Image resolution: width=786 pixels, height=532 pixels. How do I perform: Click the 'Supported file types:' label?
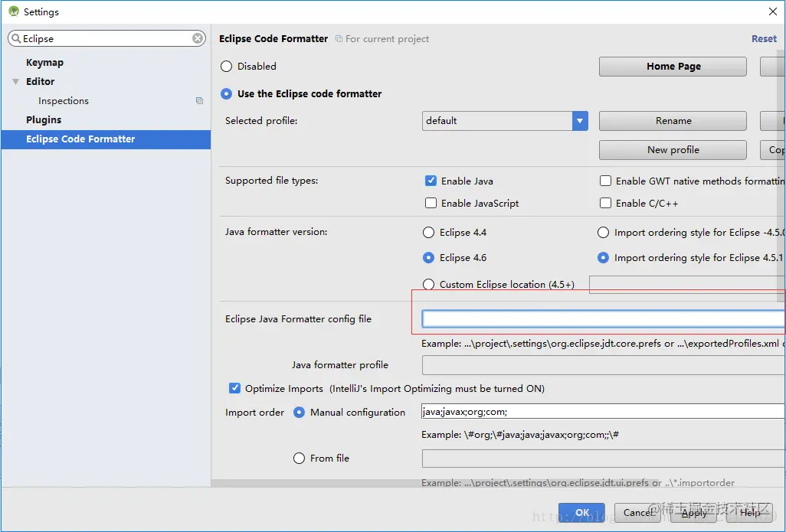click(271, 181)
